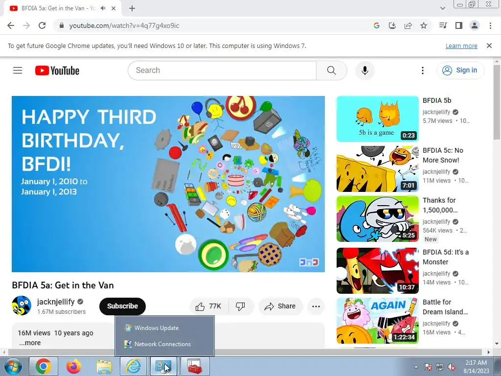501x376 pixels.
Task: Go back using the browser back arrow
Action: tap(11, 25)
